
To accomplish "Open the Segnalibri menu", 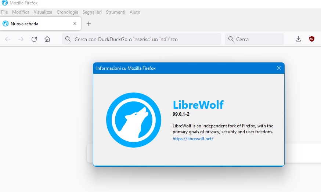I will [92, 12].
